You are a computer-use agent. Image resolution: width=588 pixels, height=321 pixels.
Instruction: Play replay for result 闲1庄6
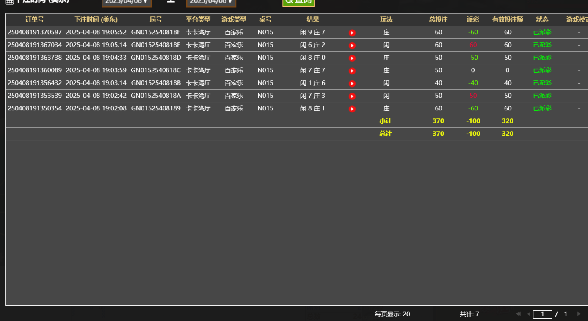click(351, 83)
